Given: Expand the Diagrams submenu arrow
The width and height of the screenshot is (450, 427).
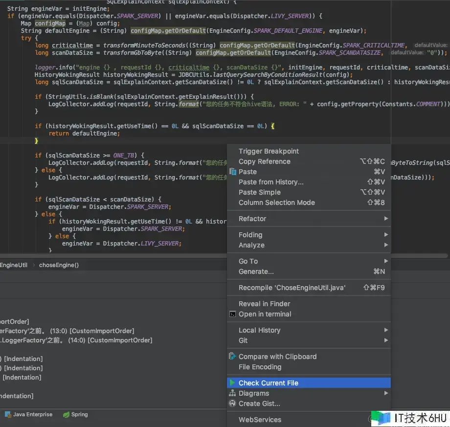Looking at the screenshot, I should click(386, 393).
